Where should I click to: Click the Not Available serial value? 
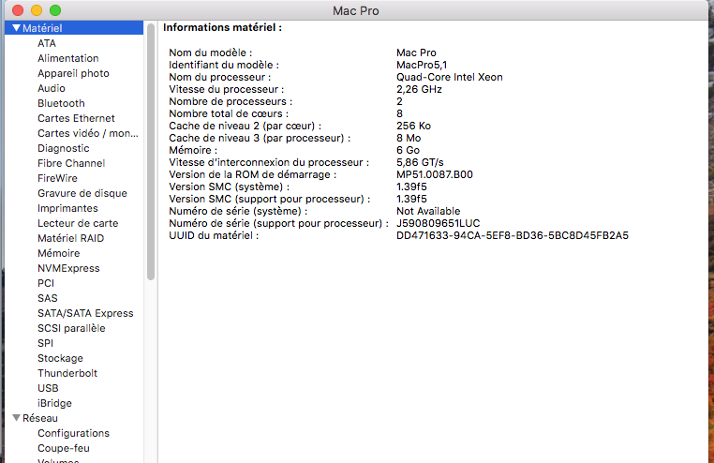point(428,211)
